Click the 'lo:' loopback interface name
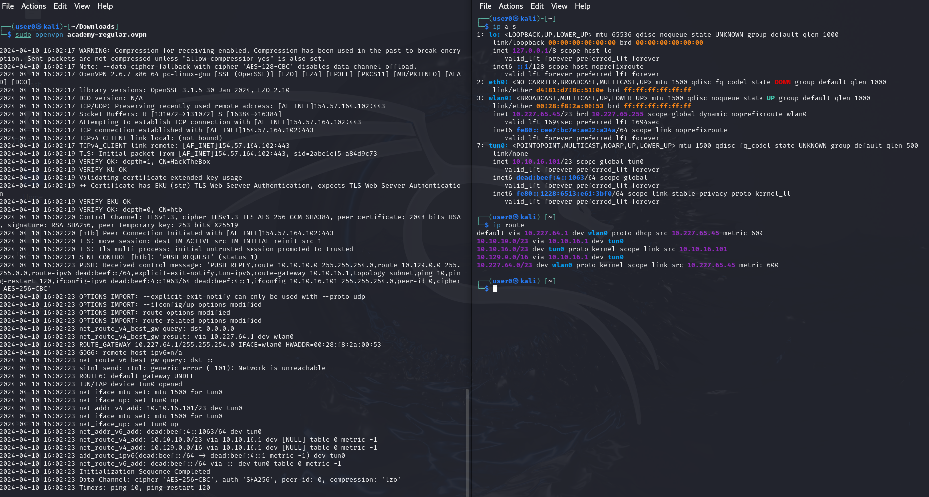This screenshot has height=497, width=929. click(x=495, y=35)
